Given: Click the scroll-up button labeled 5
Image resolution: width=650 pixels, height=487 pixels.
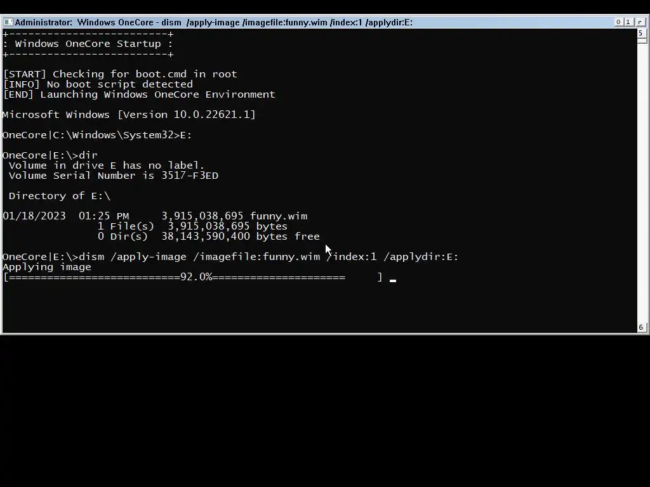Looking at the screenshot, I should coord(641,33).
